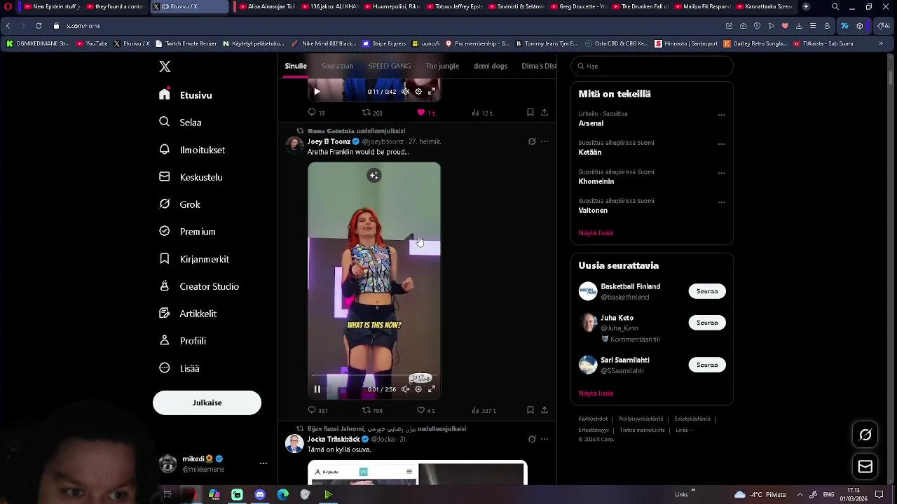Click the Julkaise post button

click(x=207, y=402)
